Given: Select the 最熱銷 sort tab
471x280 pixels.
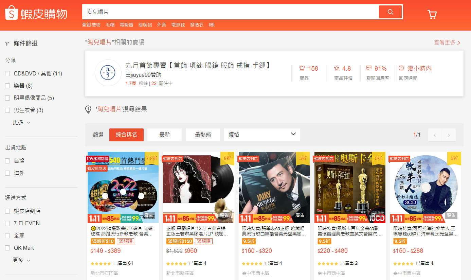Looking at the screenshot, I should pos(203,135).
